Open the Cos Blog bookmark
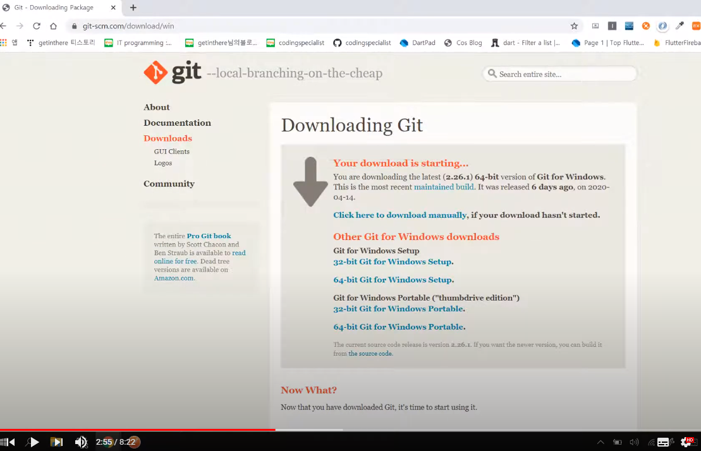The height and width of the screenshot is (451, 701). 463,42
